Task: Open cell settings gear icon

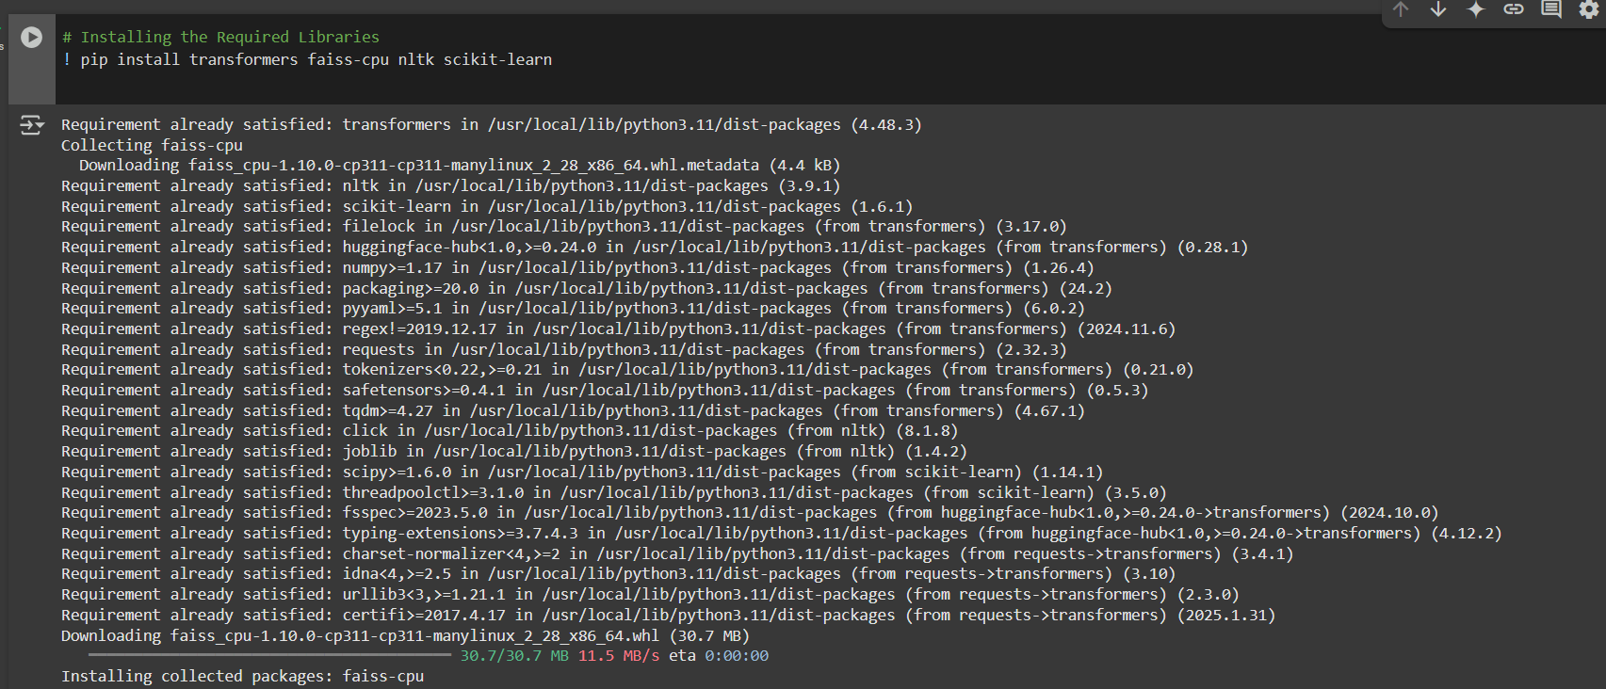Action: 1589,9
